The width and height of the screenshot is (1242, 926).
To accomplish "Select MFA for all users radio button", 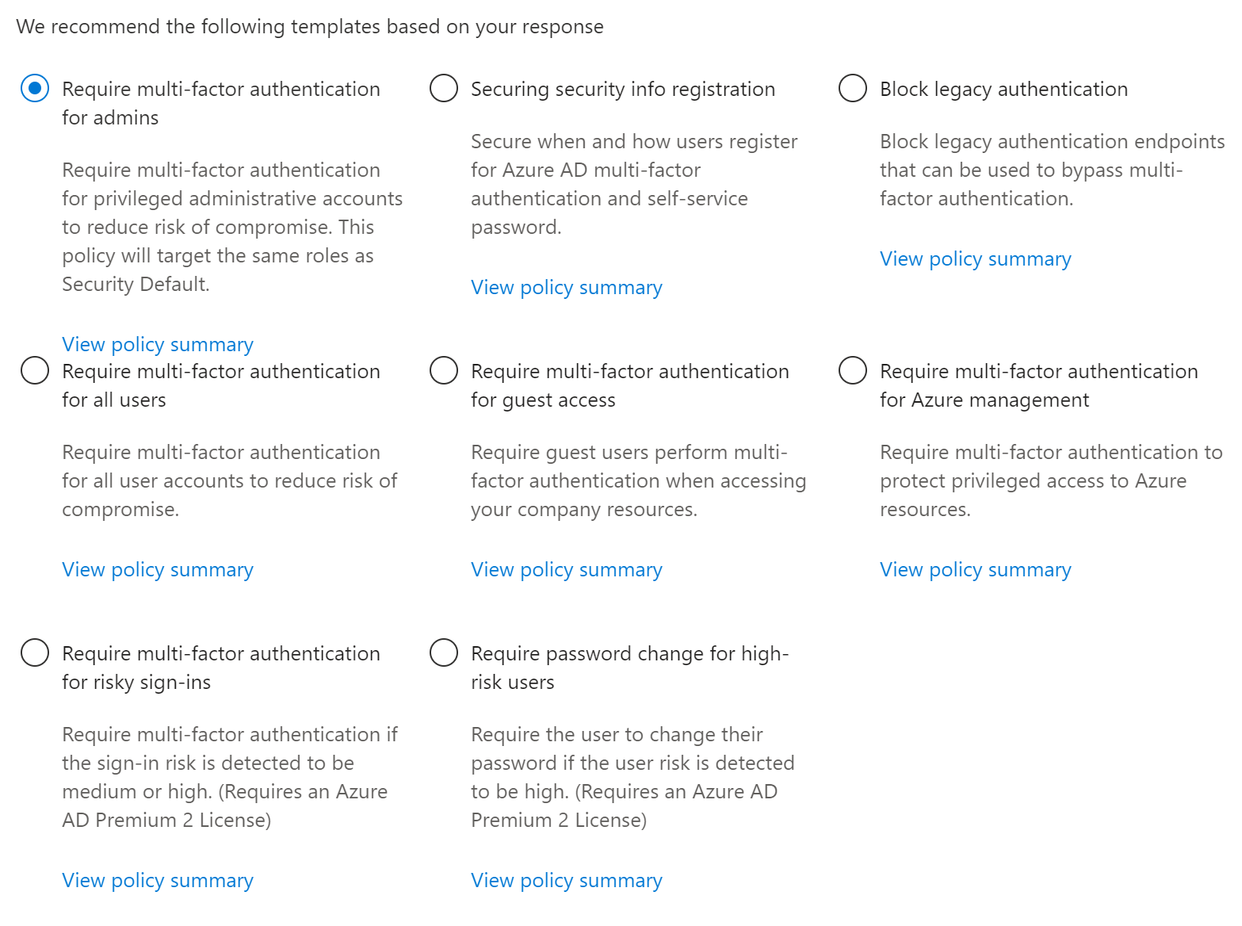I will coord(35,370).
